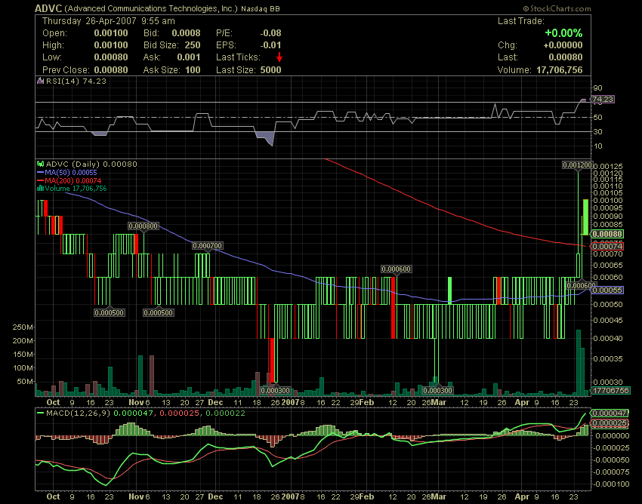Click the Nasdaq BB exchange label

[261, 8]
